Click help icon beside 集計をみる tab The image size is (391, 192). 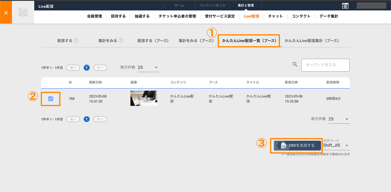(x=121, y=41)
